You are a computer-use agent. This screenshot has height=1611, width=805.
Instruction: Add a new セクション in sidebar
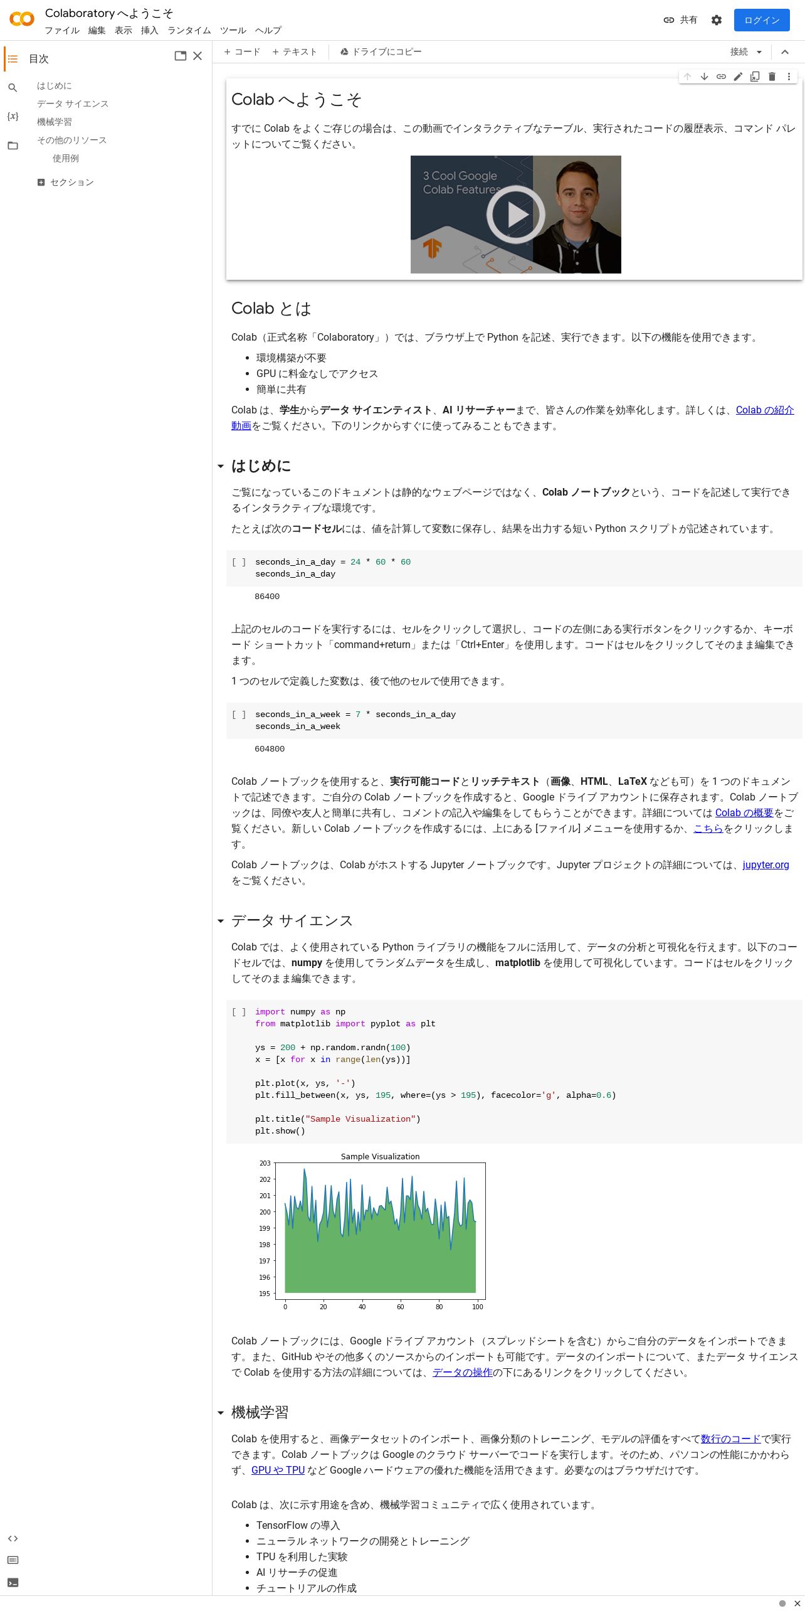point(66,183)
